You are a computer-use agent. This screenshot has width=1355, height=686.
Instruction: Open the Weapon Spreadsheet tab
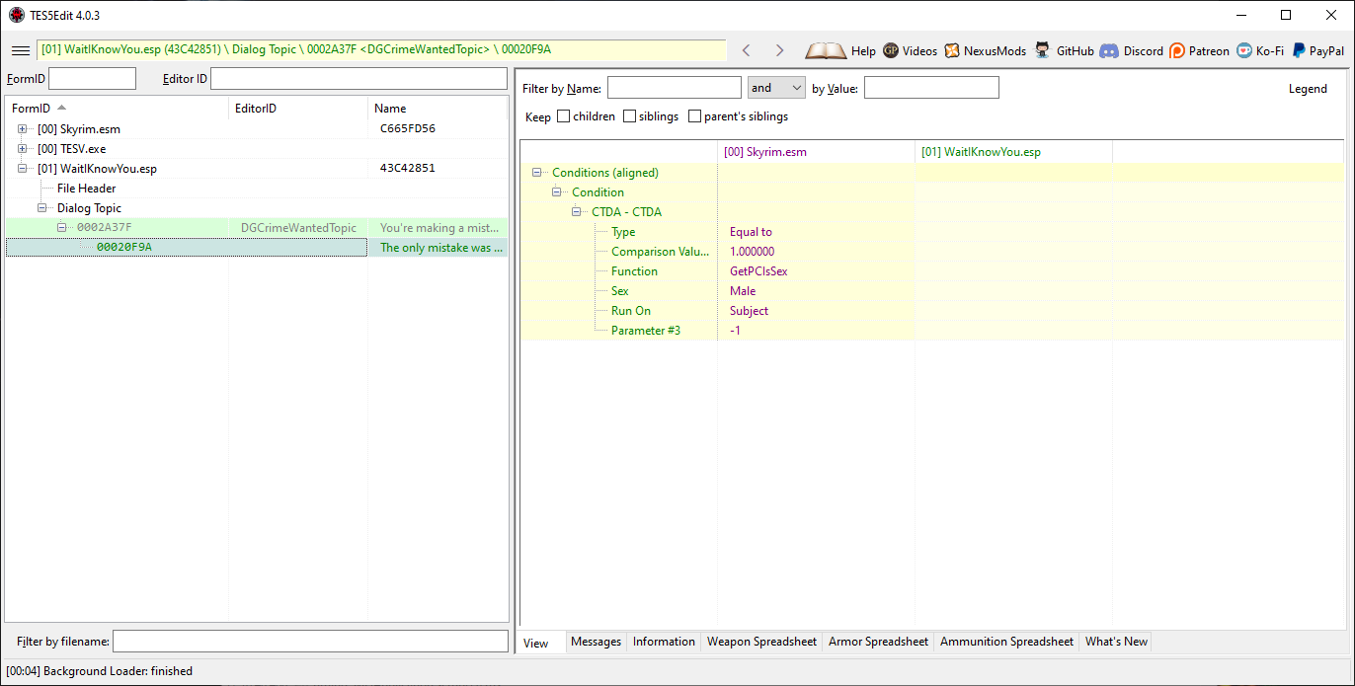coord(761,642)
